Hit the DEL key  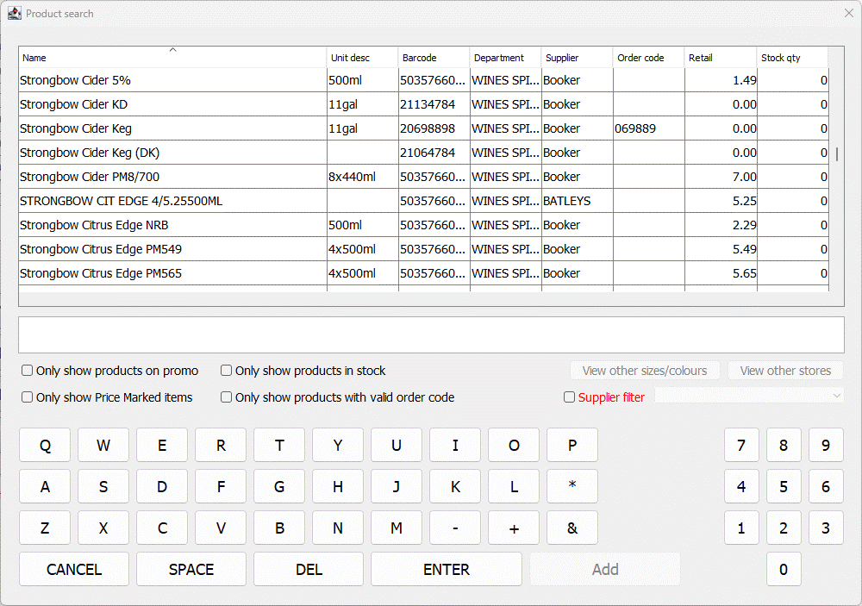click(x=309, y=569)
